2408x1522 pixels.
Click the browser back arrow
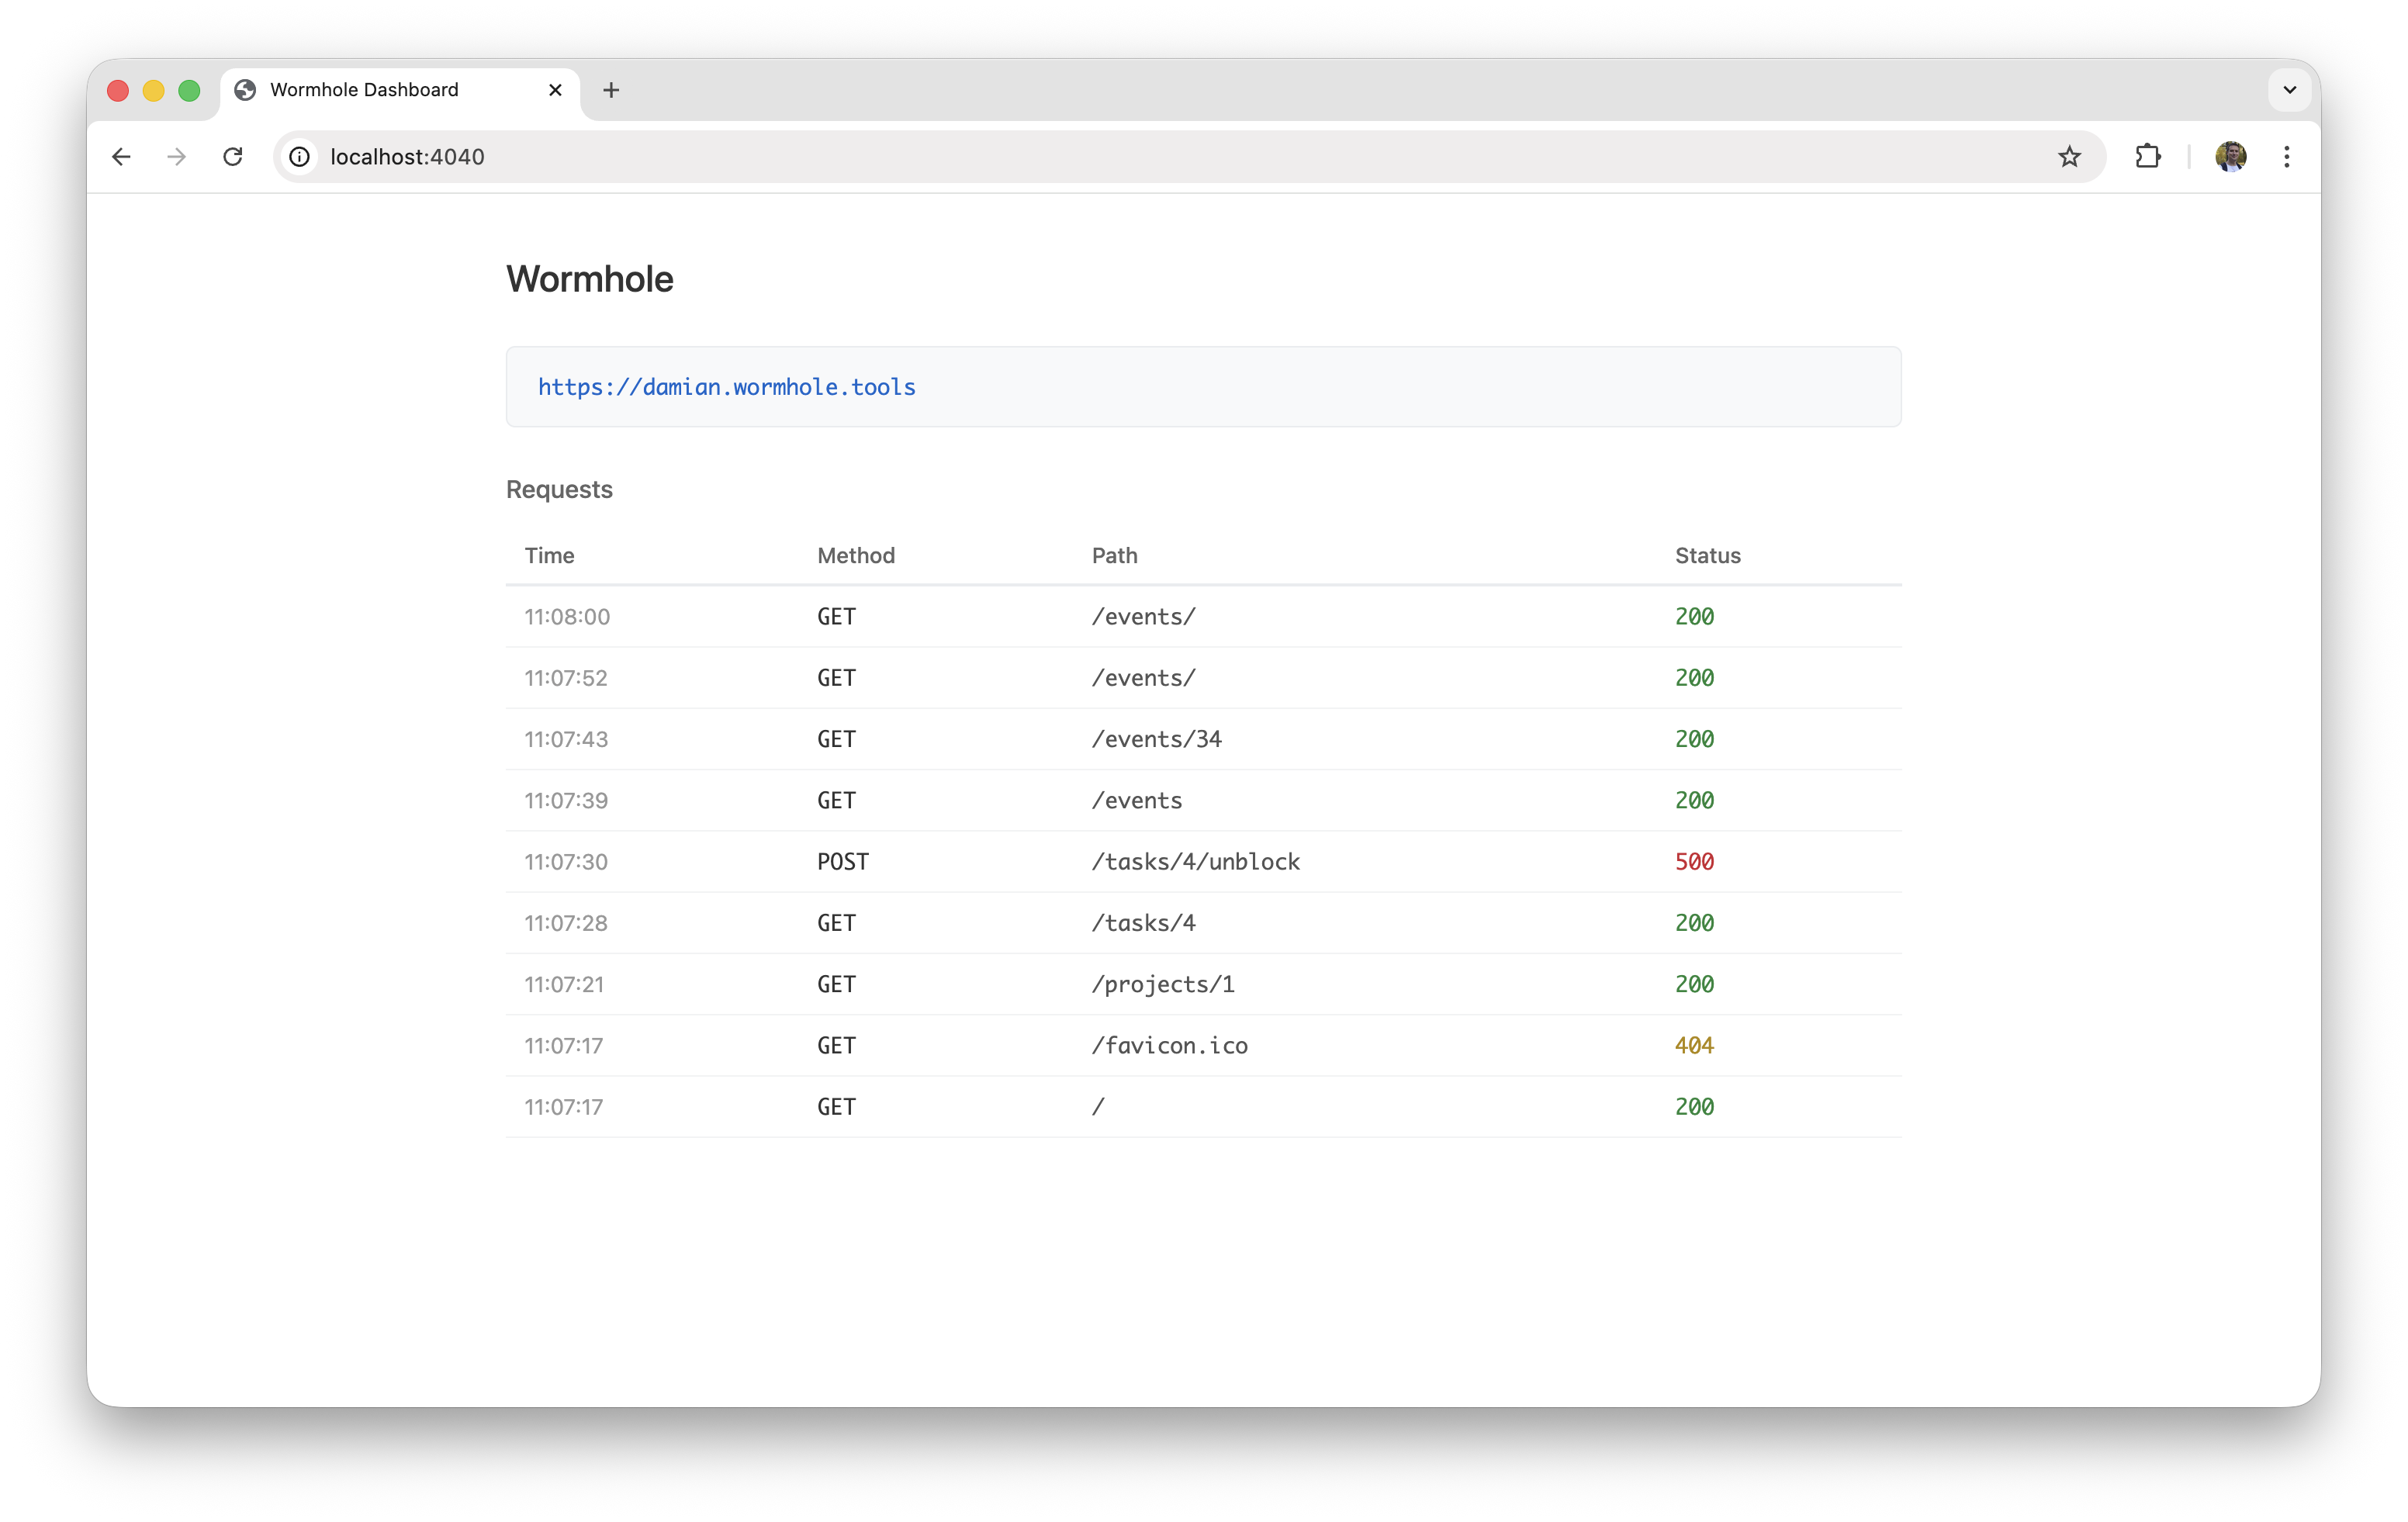pos(121,157)
